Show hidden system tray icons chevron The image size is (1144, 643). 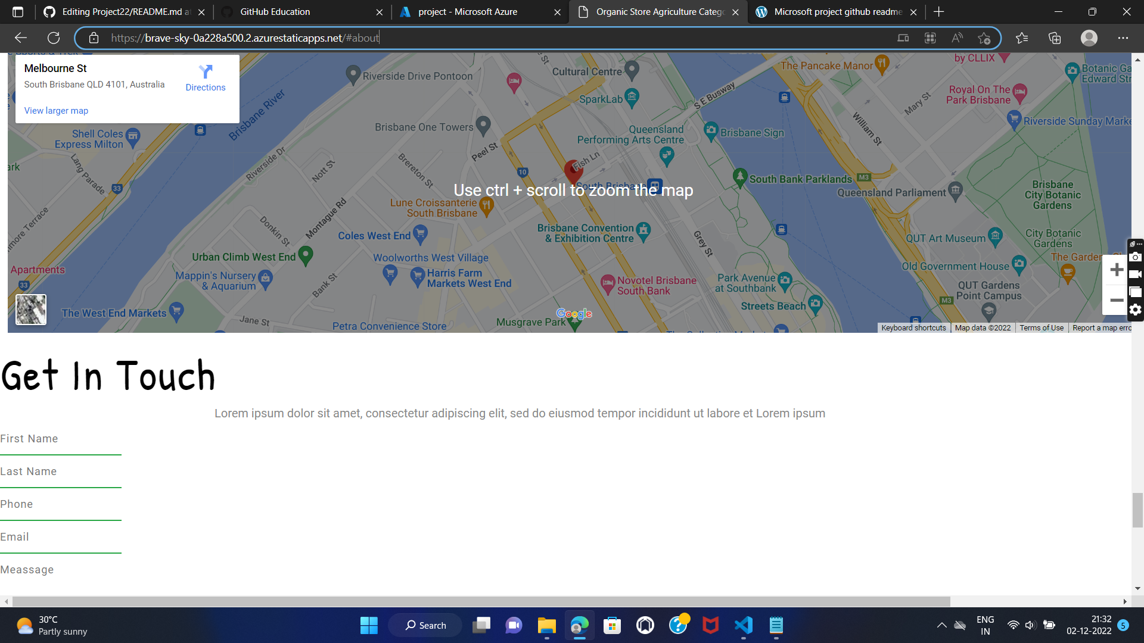click(x=941, y=625)
